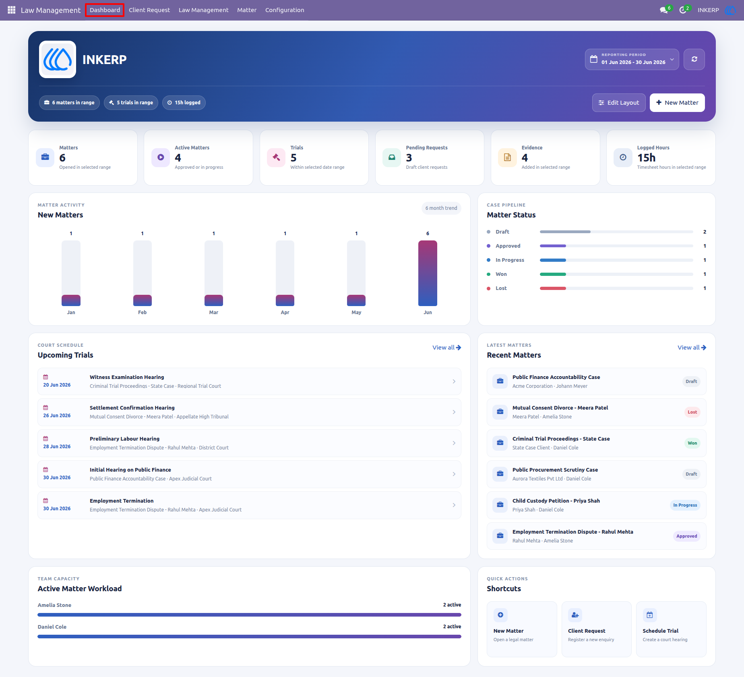Viewport: 744px width, 677px height.
Task: Open the activities clock icon
Action: (x=683, y=10)
